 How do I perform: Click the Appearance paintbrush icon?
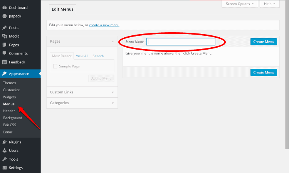5,74
